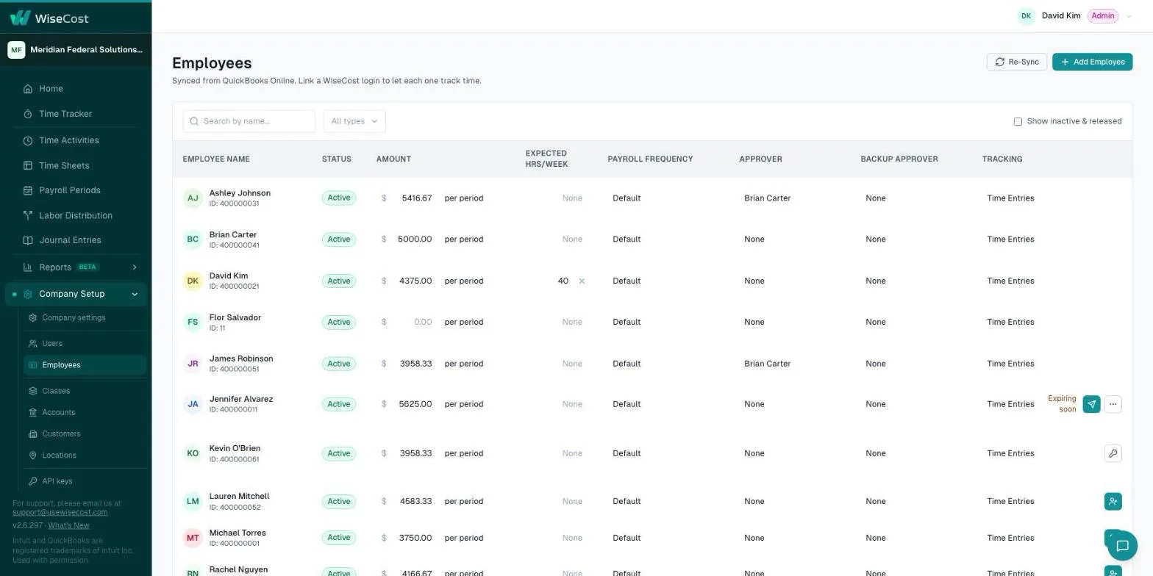
Task: Open Payroll Periods page
Action: click(70, 190)
